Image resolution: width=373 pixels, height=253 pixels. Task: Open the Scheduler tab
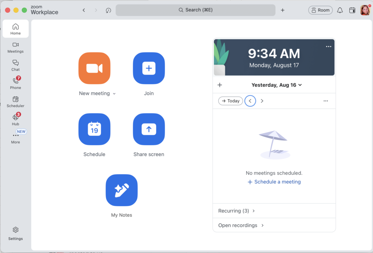click(15, 102)
